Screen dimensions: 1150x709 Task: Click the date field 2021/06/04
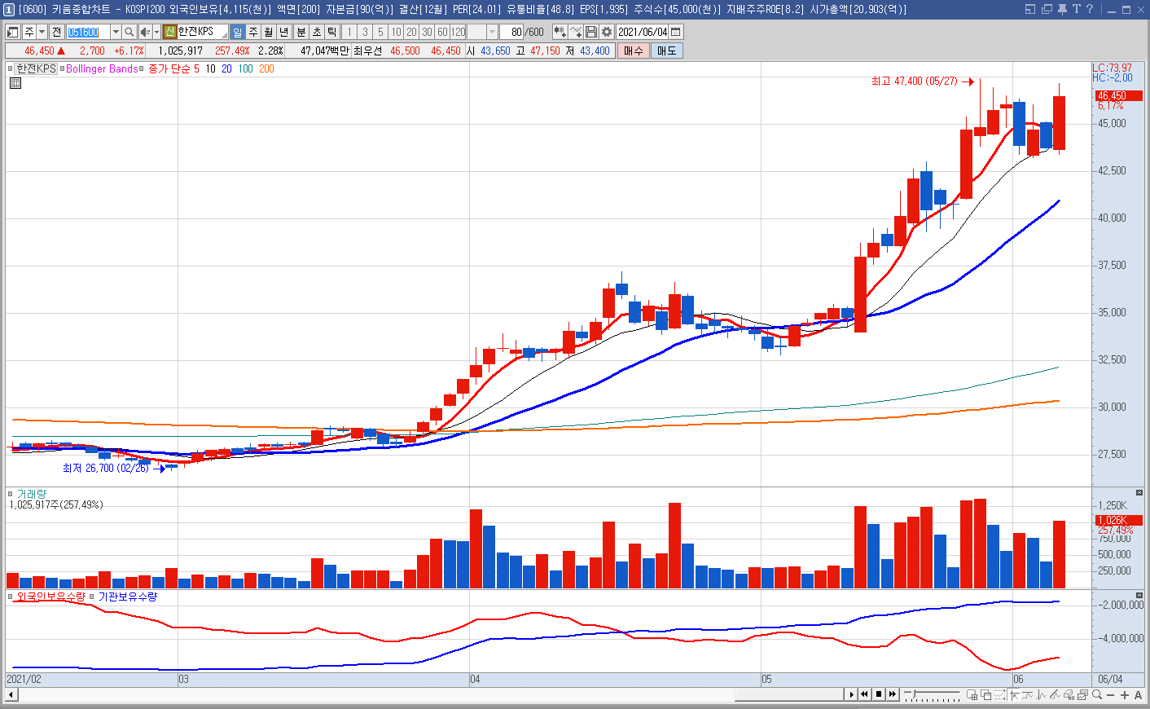click(643, 32)
